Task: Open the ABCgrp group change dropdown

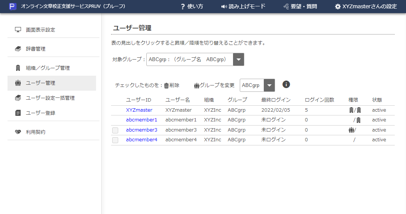Action: click(269, 85)
